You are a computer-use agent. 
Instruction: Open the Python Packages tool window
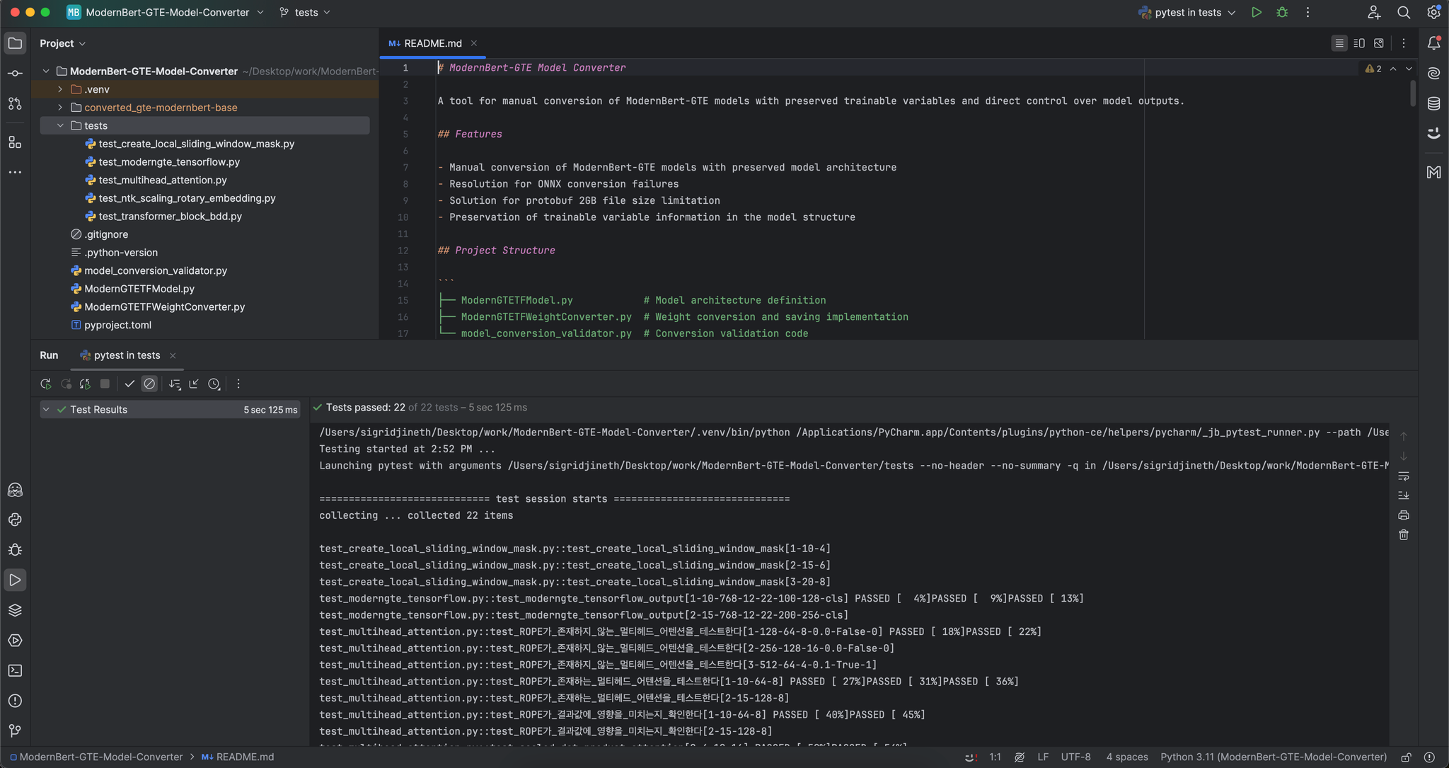[x=15, y=610]
